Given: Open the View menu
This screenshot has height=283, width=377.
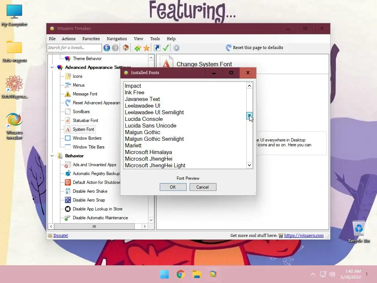Looking at the screenshot, I should (x=138, y=39).
